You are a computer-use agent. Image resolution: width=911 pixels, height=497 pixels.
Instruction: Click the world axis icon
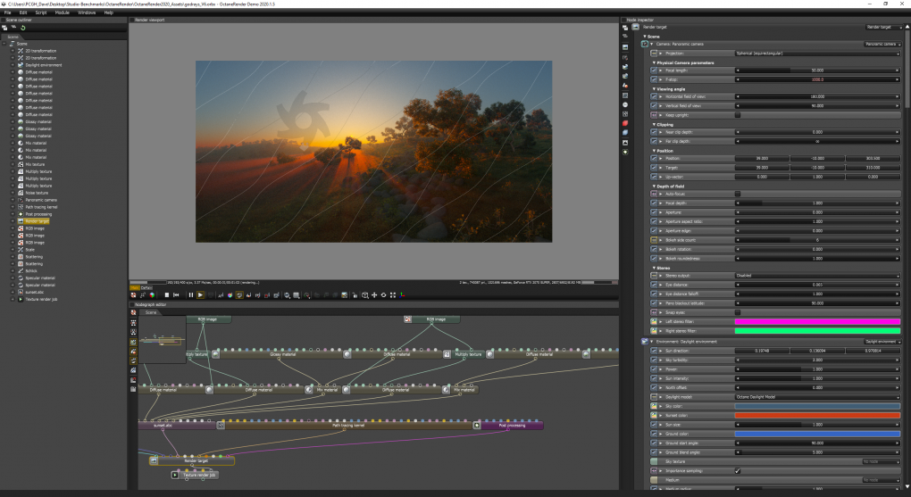pos(402,295)
